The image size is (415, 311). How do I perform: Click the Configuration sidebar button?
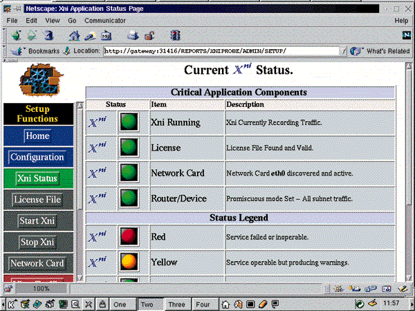(37, 157)
